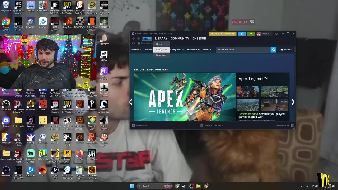Expand the Browse dropdown in Steam store
Viewport: 338px width, 190px height.
pyautogui.click(x=136, y=50)
